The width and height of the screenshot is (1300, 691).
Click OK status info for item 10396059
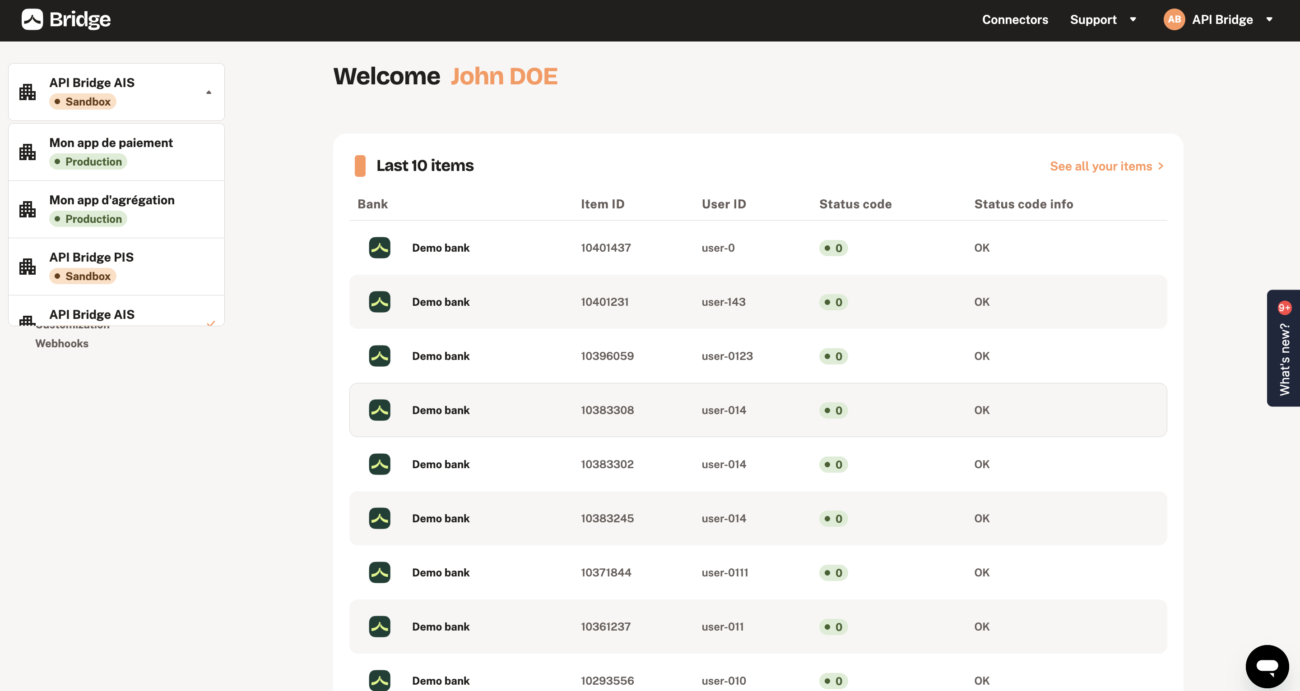tap(982, 355)
